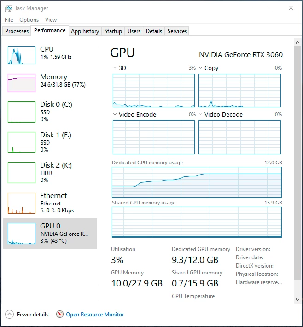Click the Task Manager title bar icon

pos(9,8)
